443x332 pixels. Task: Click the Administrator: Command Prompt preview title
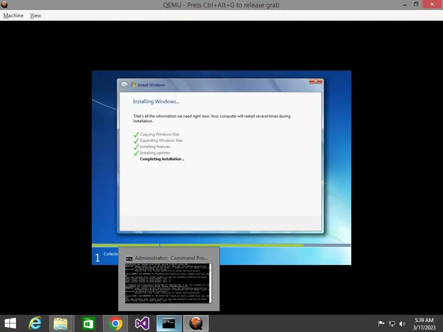coord(171,258)
